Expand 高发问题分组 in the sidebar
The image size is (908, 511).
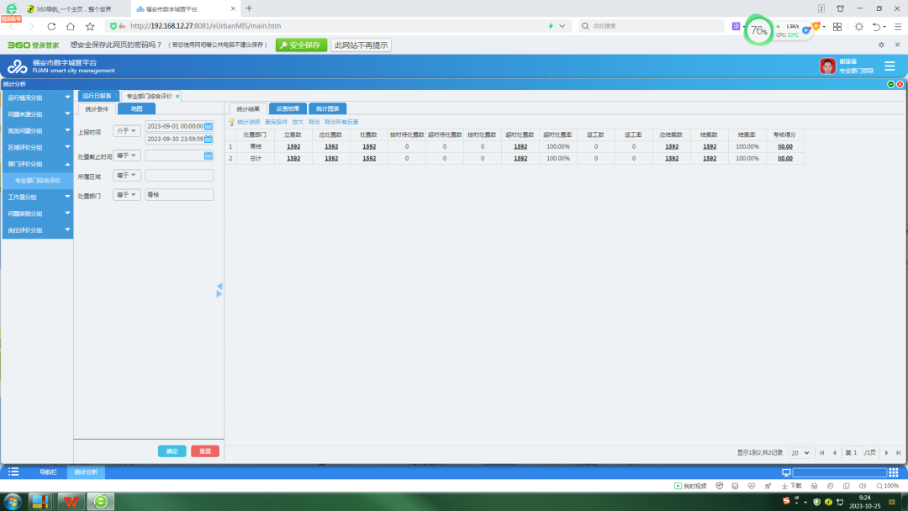click(37, 131)
